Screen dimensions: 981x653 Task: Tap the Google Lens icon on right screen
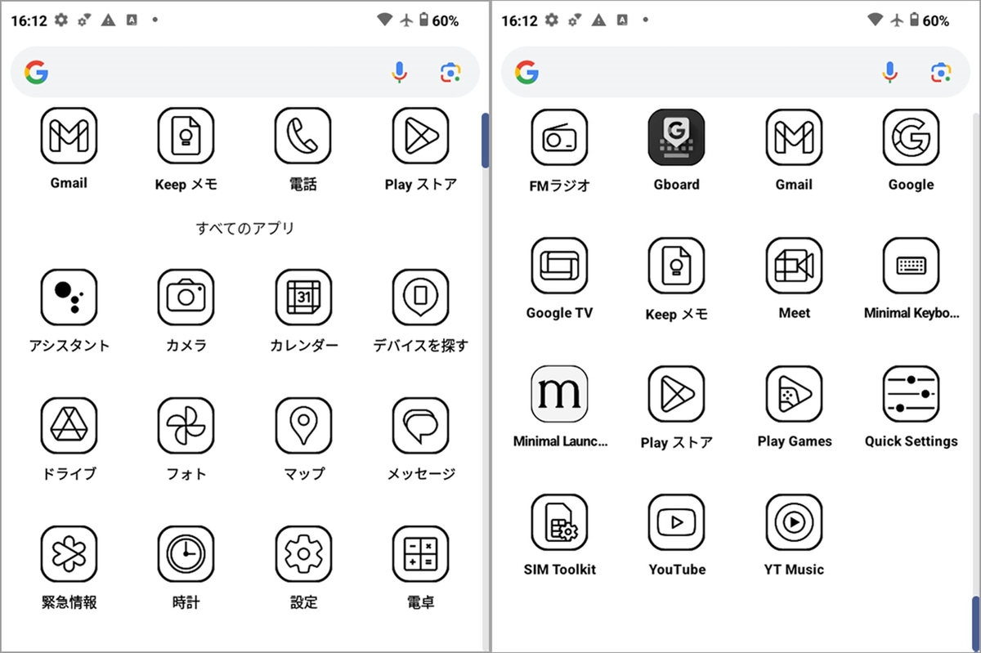pos(941,73)
